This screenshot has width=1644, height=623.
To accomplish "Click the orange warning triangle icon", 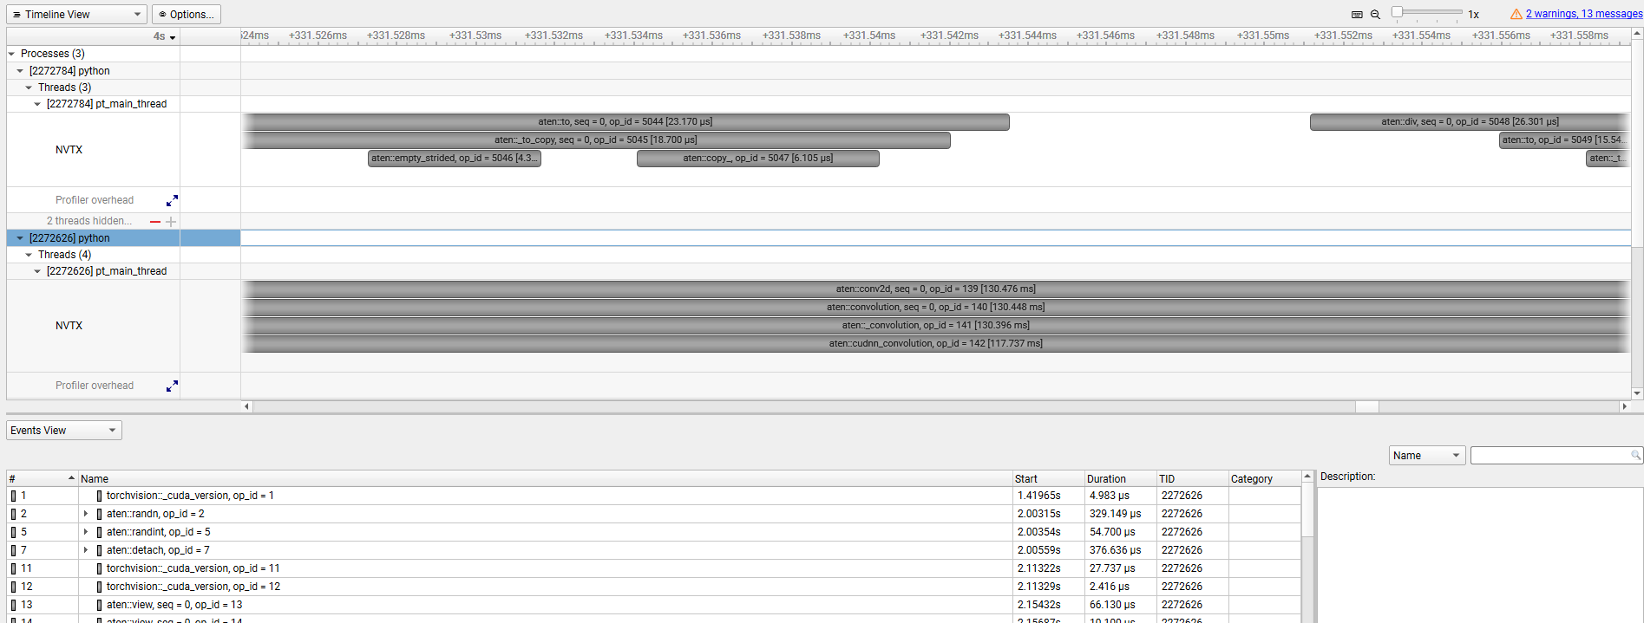I will 1516,14.
